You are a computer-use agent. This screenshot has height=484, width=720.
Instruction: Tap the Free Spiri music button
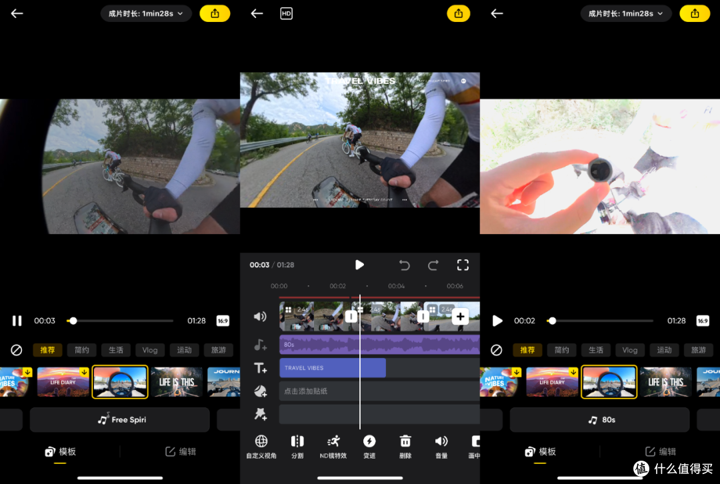(x=120, y=420)
